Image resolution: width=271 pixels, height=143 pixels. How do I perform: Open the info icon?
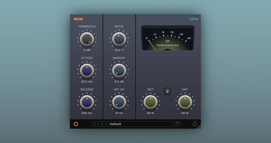point(195,124)
